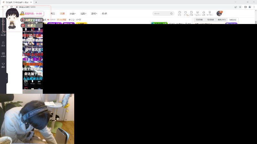257x144 pixels.
Task: Open Chrome tab search chevron
Action: pos(235,2)
